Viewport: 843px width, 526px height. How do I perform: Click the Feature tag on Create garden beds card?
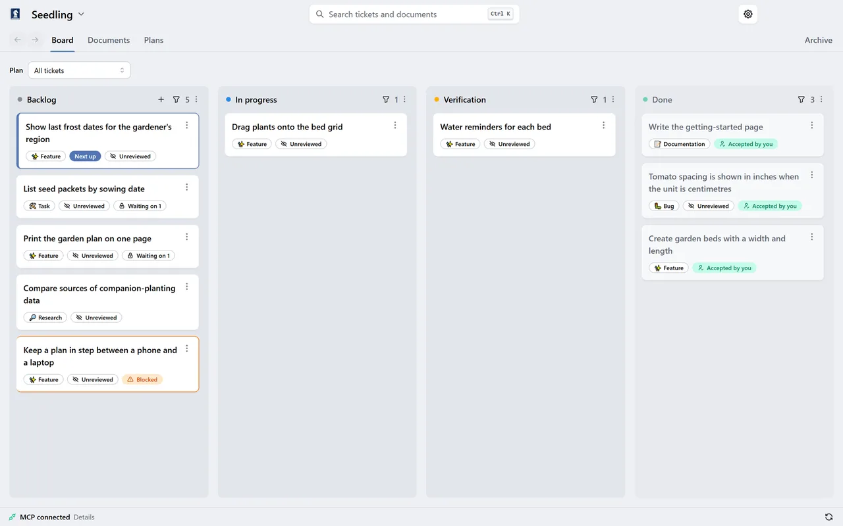[x=668, y=268]
